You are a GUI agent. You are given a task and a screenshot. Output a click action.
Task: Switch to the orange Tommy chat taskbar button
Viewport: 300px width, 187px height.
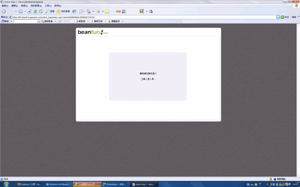tap(87, 184)
